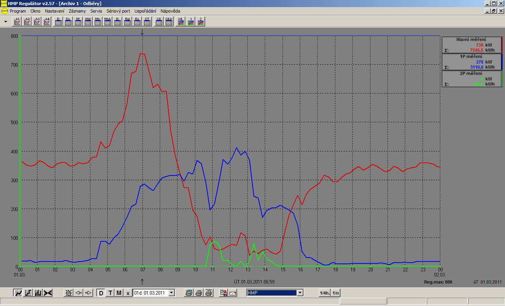
Task: Open the Rv table view
Action: [x=137, y=21]
